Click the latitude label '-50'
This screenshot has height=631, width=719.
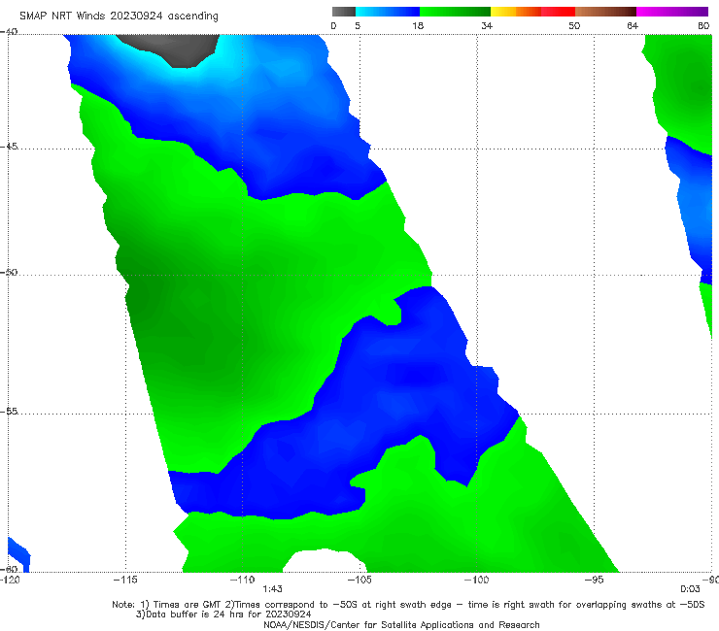(9, 272)
